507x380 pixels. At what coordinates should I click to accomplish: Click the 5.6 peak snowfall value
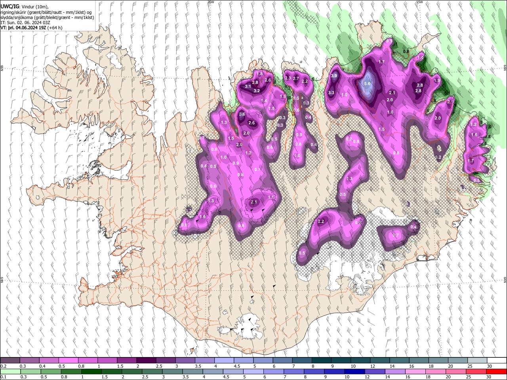[x=367, y=84]
